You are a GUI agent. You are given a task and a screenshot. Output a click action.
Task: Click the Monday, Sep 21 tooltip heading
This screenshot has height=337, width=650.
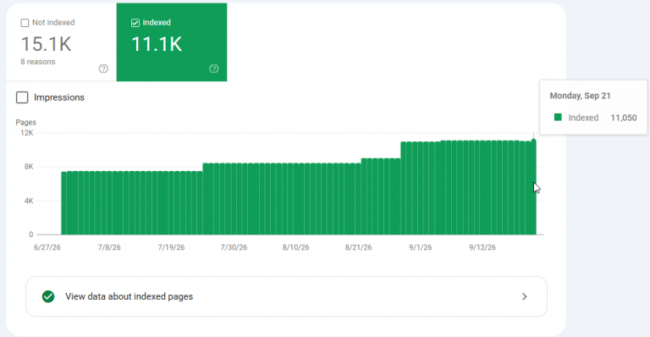pos(580,96)
